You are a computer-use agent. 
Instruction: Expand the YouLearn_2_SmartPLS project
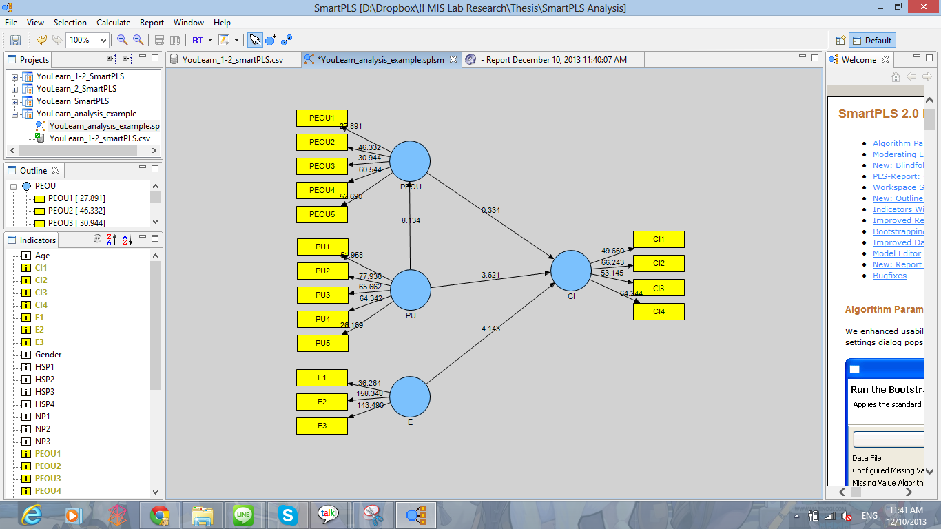tap(14, 89)
